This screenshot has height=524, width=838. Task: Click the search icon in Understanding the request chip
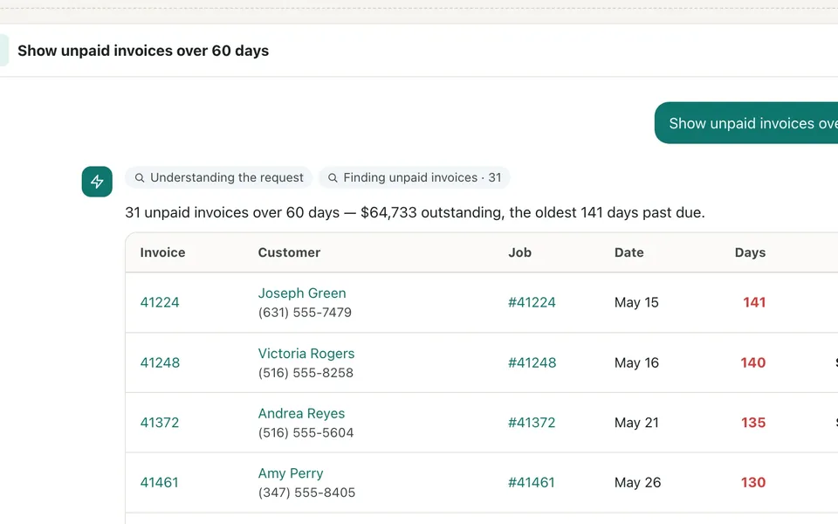coord(140,177)
